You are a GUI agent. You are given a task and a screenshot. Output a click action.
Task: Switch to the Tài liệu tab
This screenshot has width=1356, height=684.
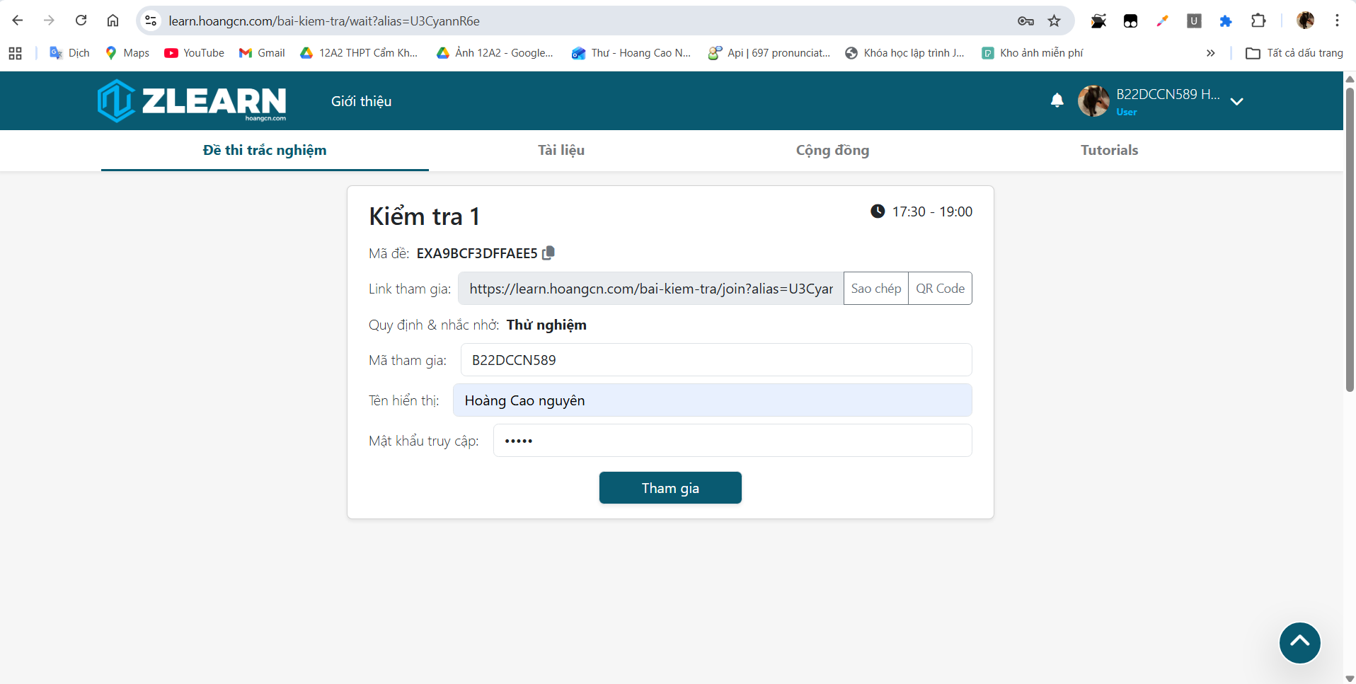click(x=561, y=150)
